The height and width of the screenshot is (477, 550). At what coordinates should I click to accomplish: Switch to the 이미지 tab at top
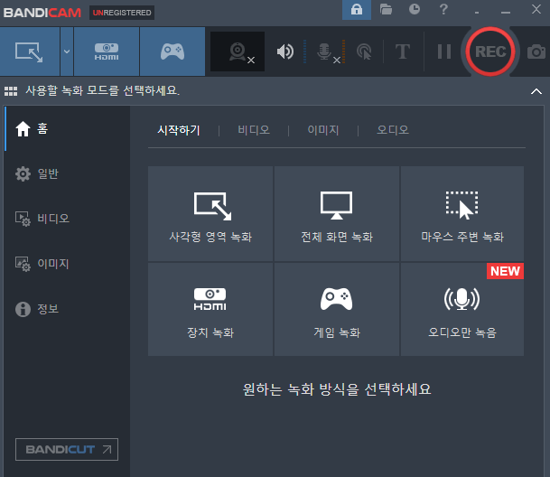(x=323, y=130)
